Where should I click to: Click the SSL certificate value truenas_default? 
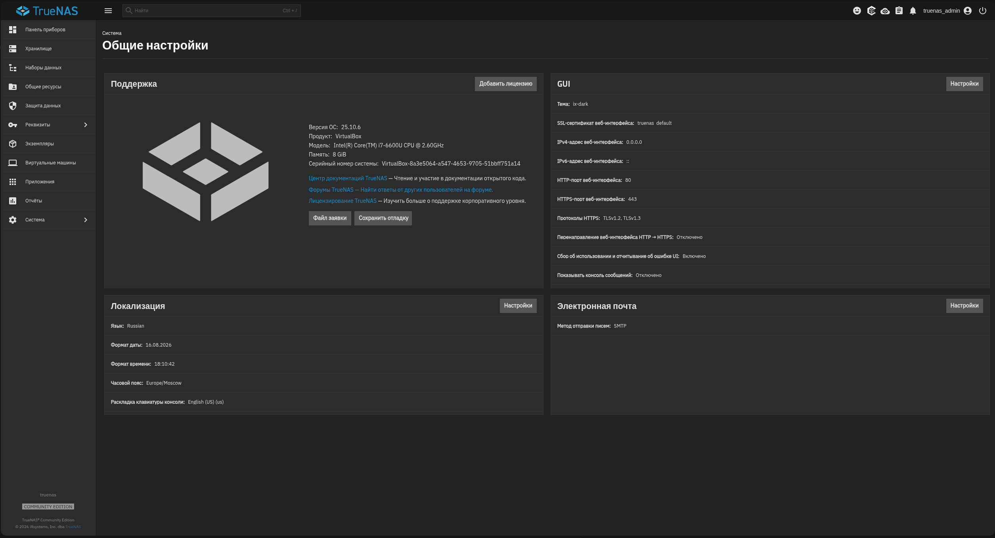tap(654, 123)
